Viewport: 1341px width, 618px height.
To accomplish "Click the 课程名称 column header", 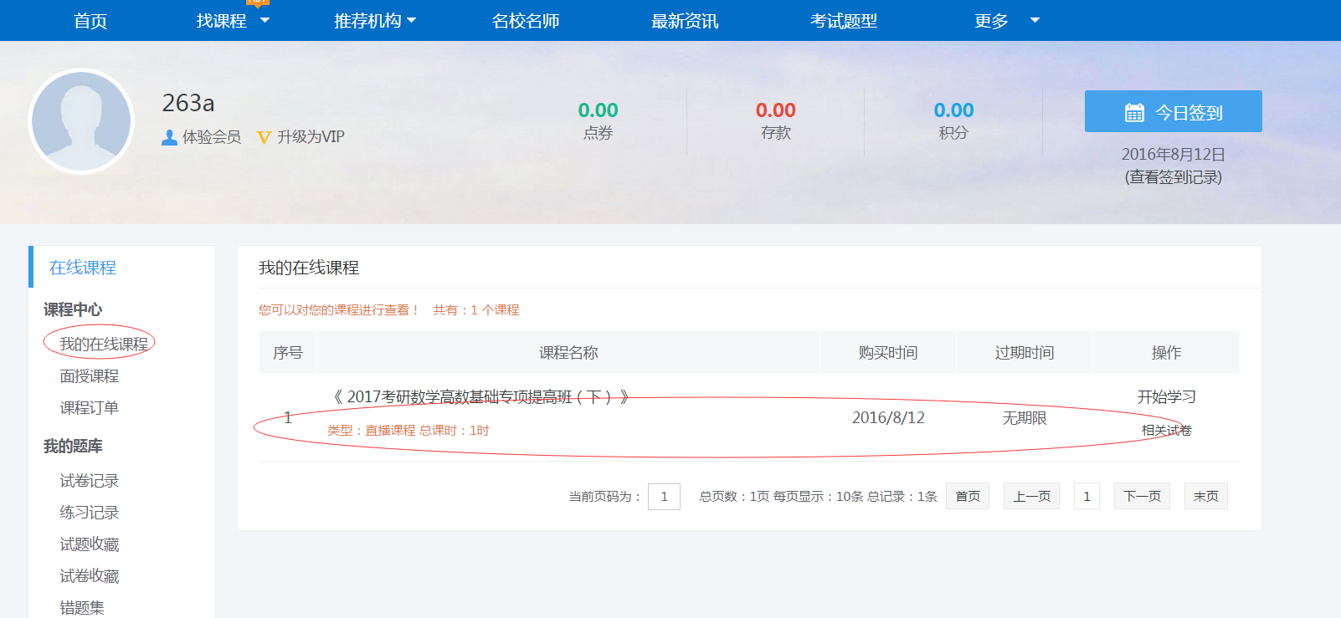I will point(568,353).
